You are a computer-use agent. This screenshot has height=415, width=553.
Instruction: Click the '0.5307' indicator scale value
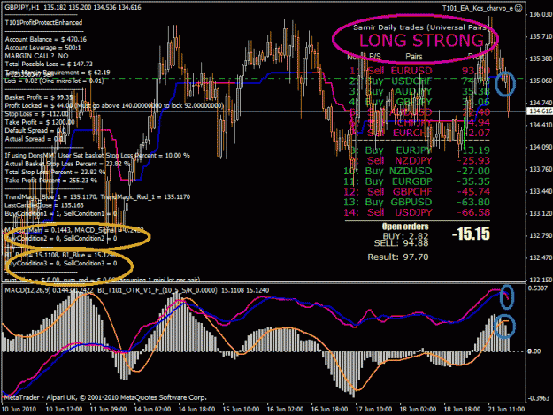[x=539, y=288]
